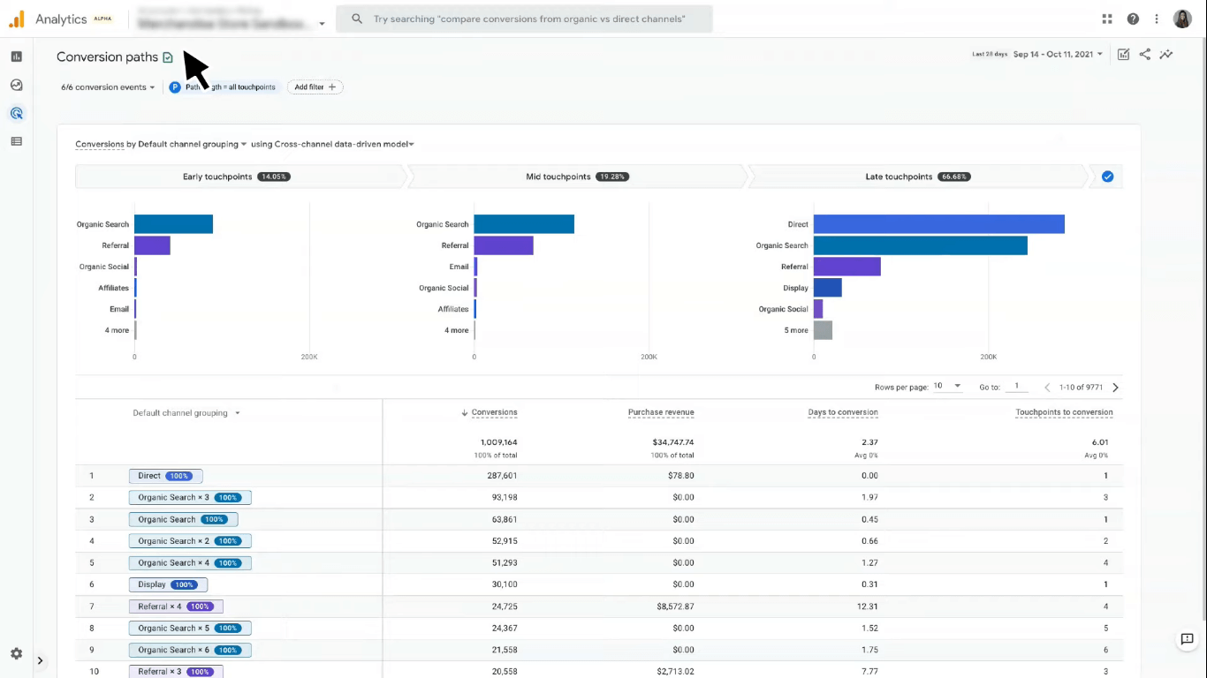Sort table by Conversions column
Image resolution: width=1207 pixels, height=678 pixels.
[494, 411]
